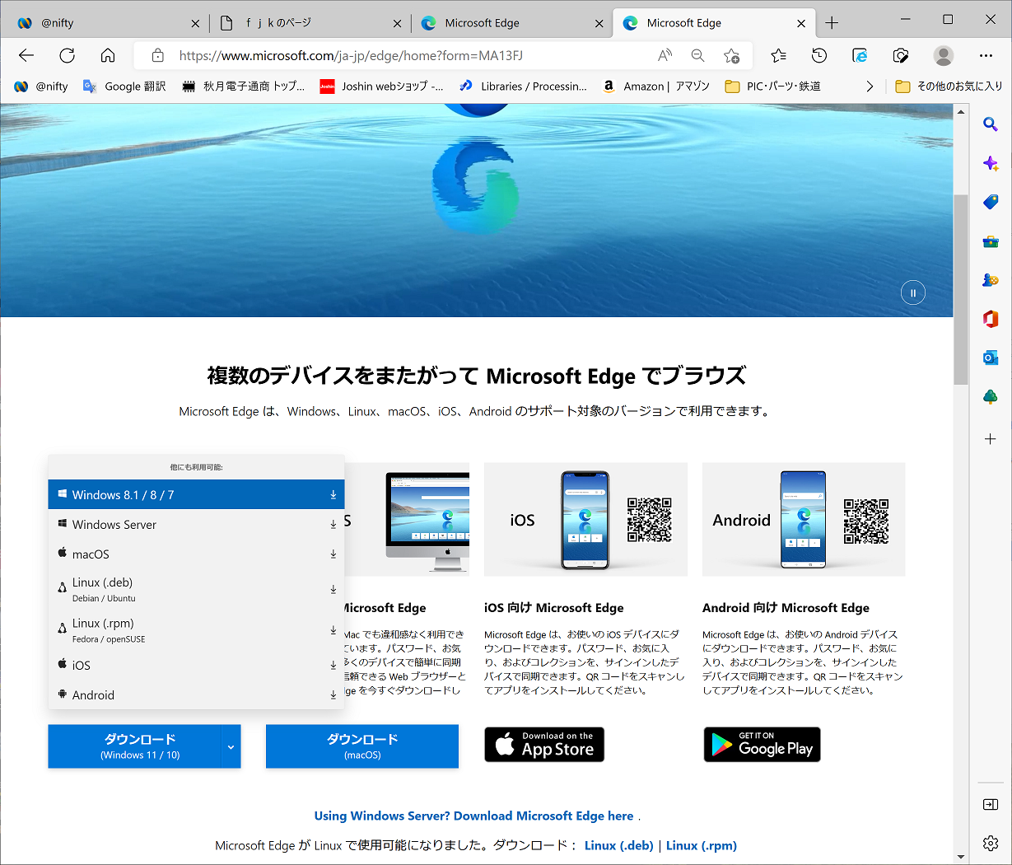
Task: Open the @nifty bookmark
Action: tap(42, 86)
